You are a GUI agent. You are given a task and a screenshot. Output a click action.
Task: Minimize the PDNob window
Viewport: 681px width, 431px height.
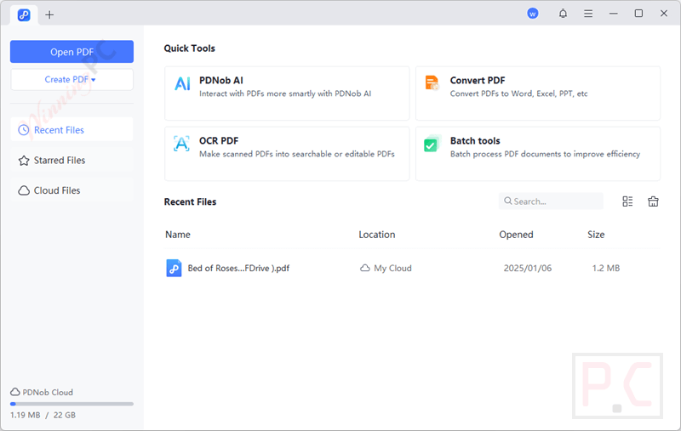pyautogui.click(x=613, y=14)
